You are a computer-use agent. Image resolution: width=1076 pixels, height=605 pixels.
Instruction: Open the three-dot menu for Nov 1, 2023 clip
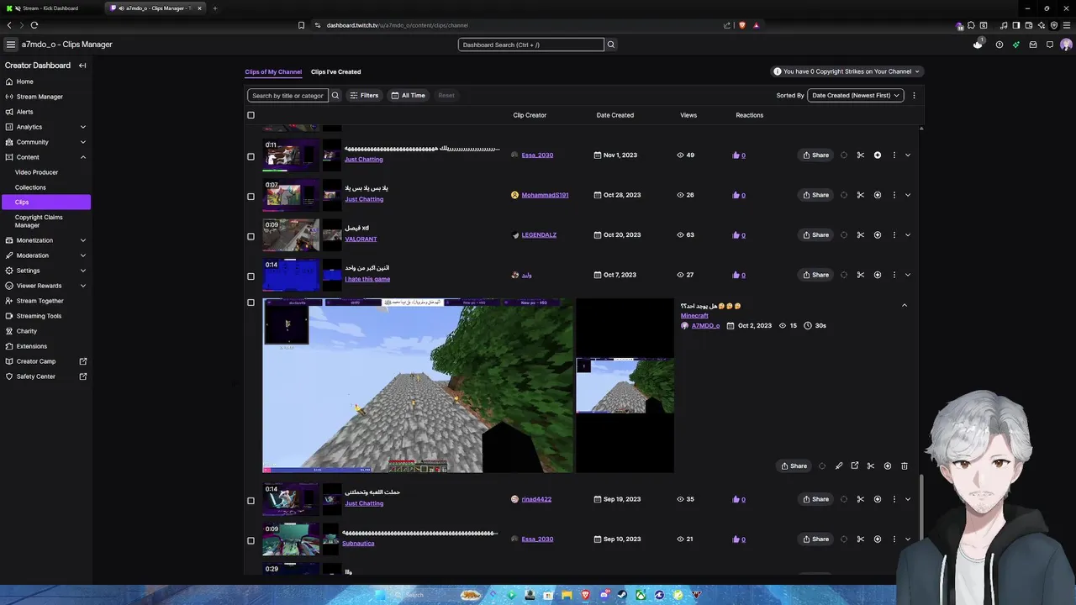point(894,155)
